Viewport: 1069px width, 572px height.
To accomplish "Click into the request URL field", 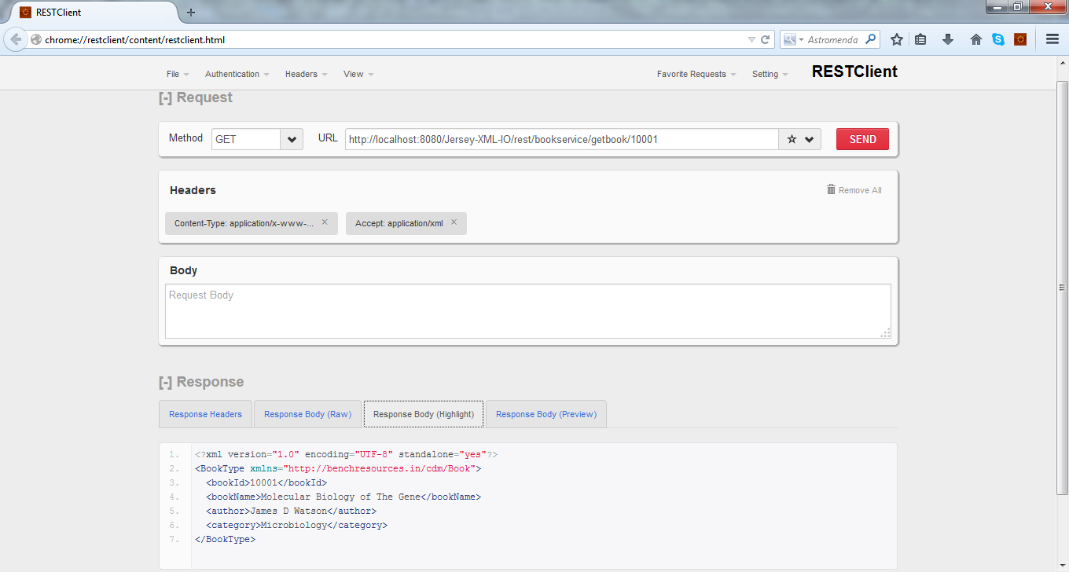I will [x=561, y=139].
